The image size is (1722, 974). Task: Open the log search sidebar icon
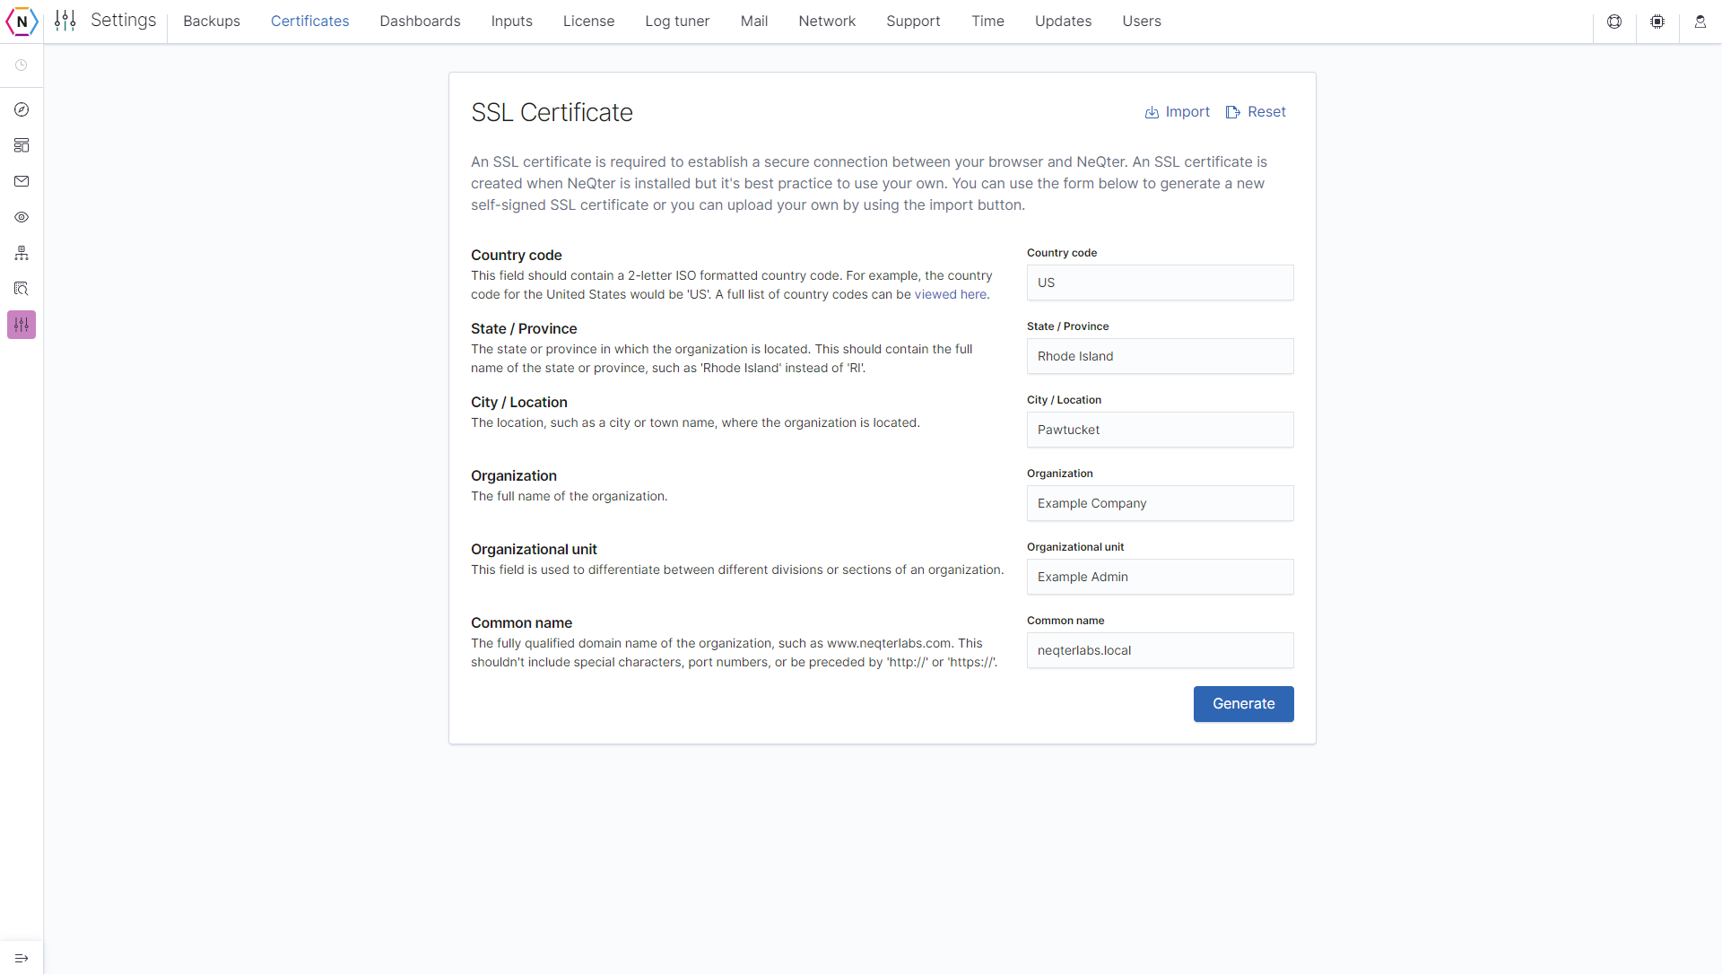click(x=22, y=289)
